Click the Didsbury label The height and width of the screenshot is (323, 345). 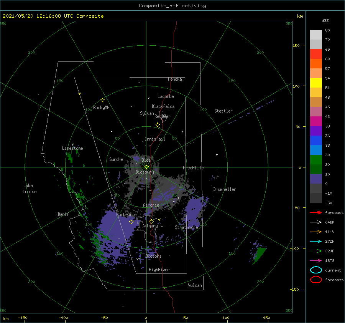(x=145, y=172)
